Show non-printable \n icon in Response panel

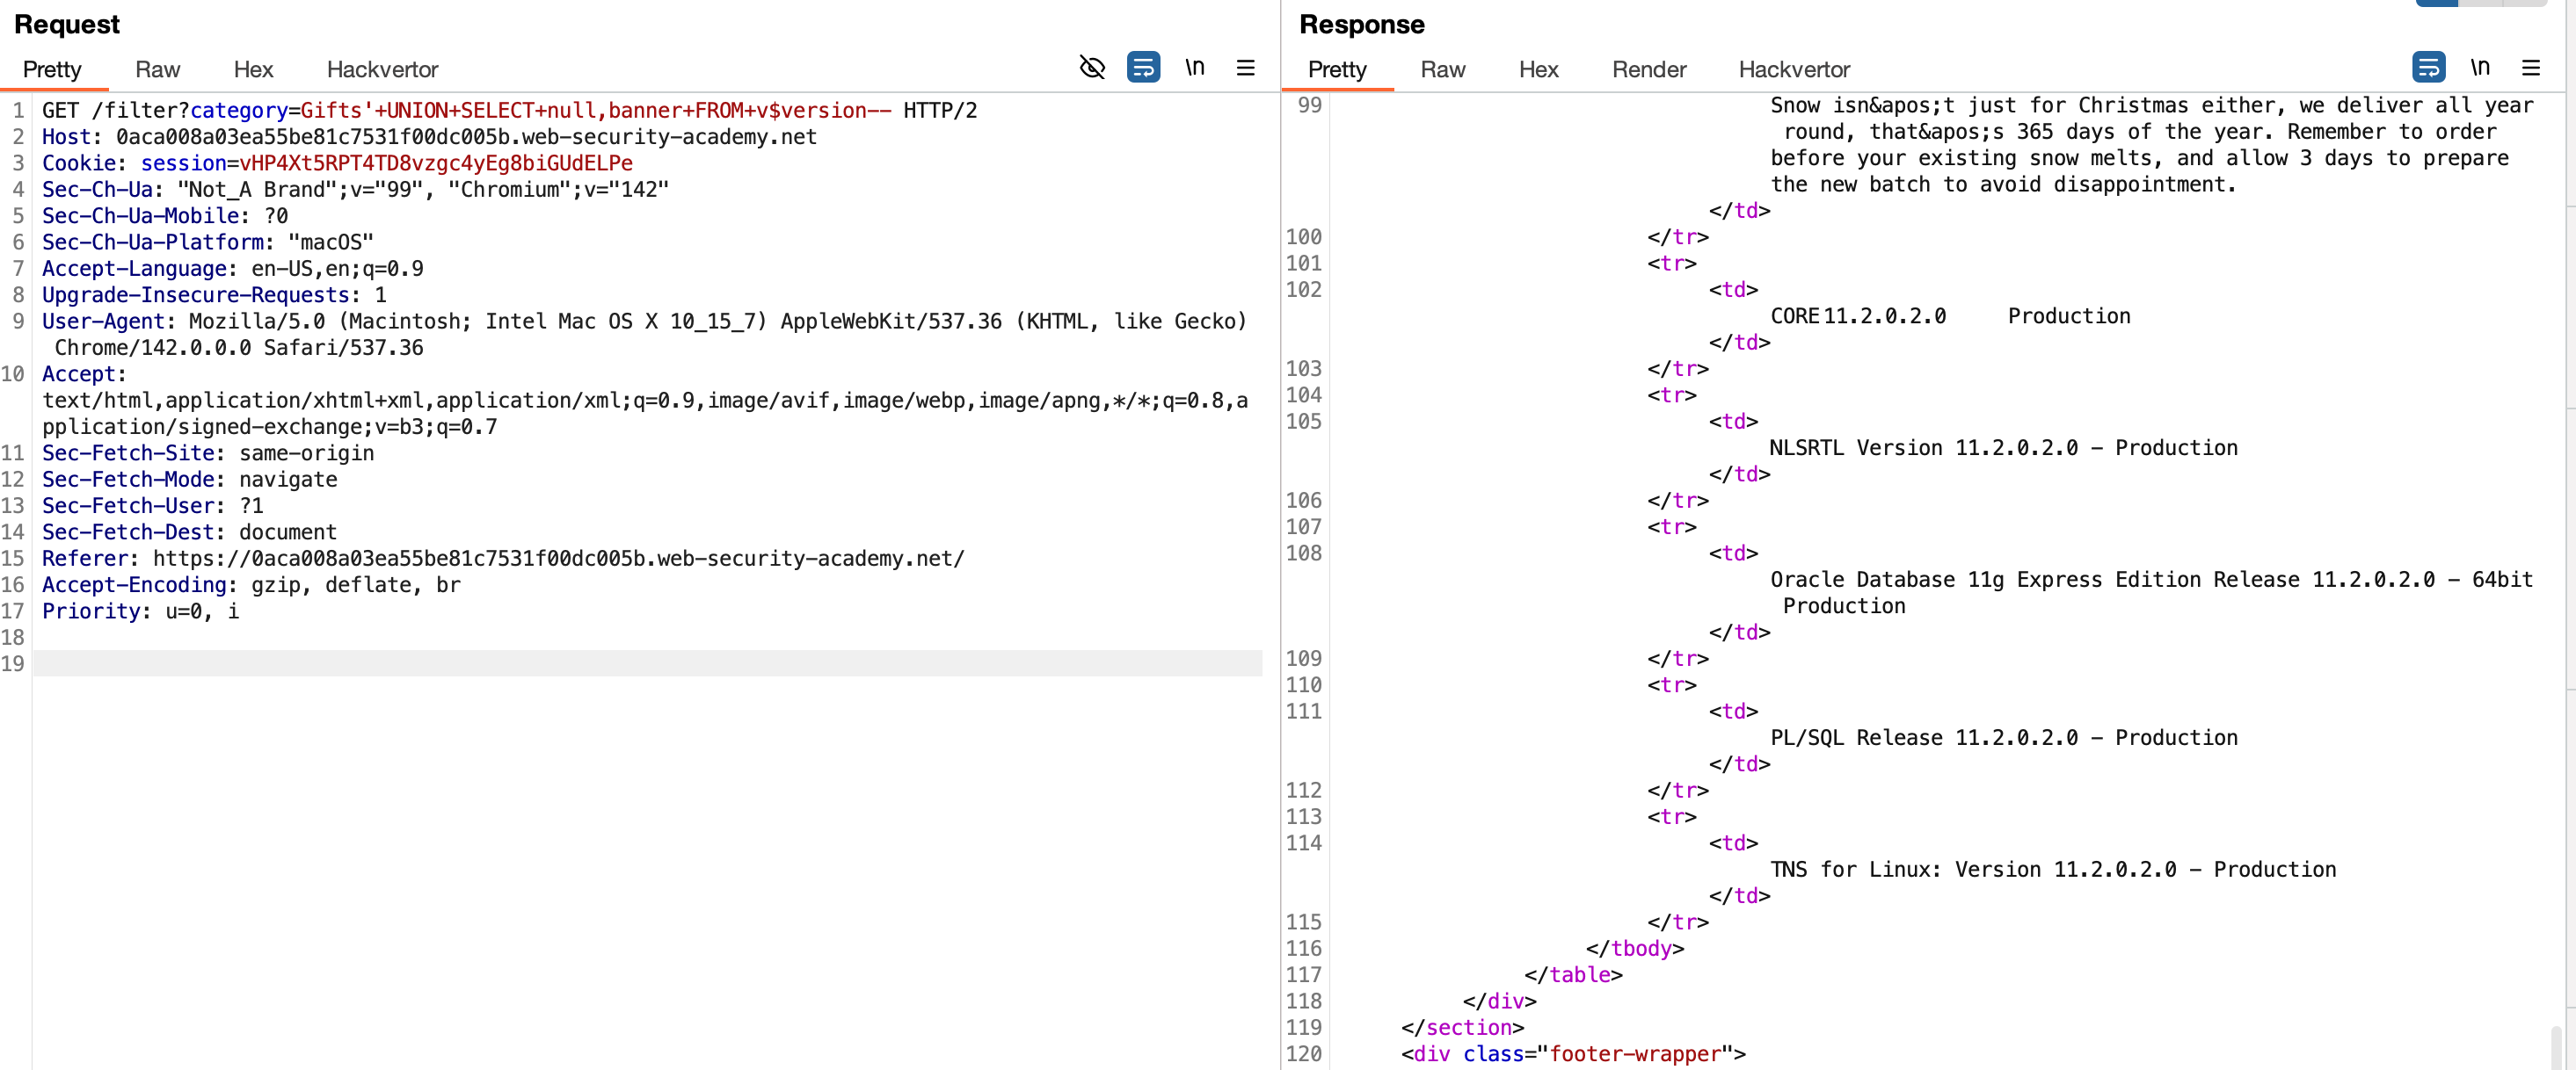2479,68
